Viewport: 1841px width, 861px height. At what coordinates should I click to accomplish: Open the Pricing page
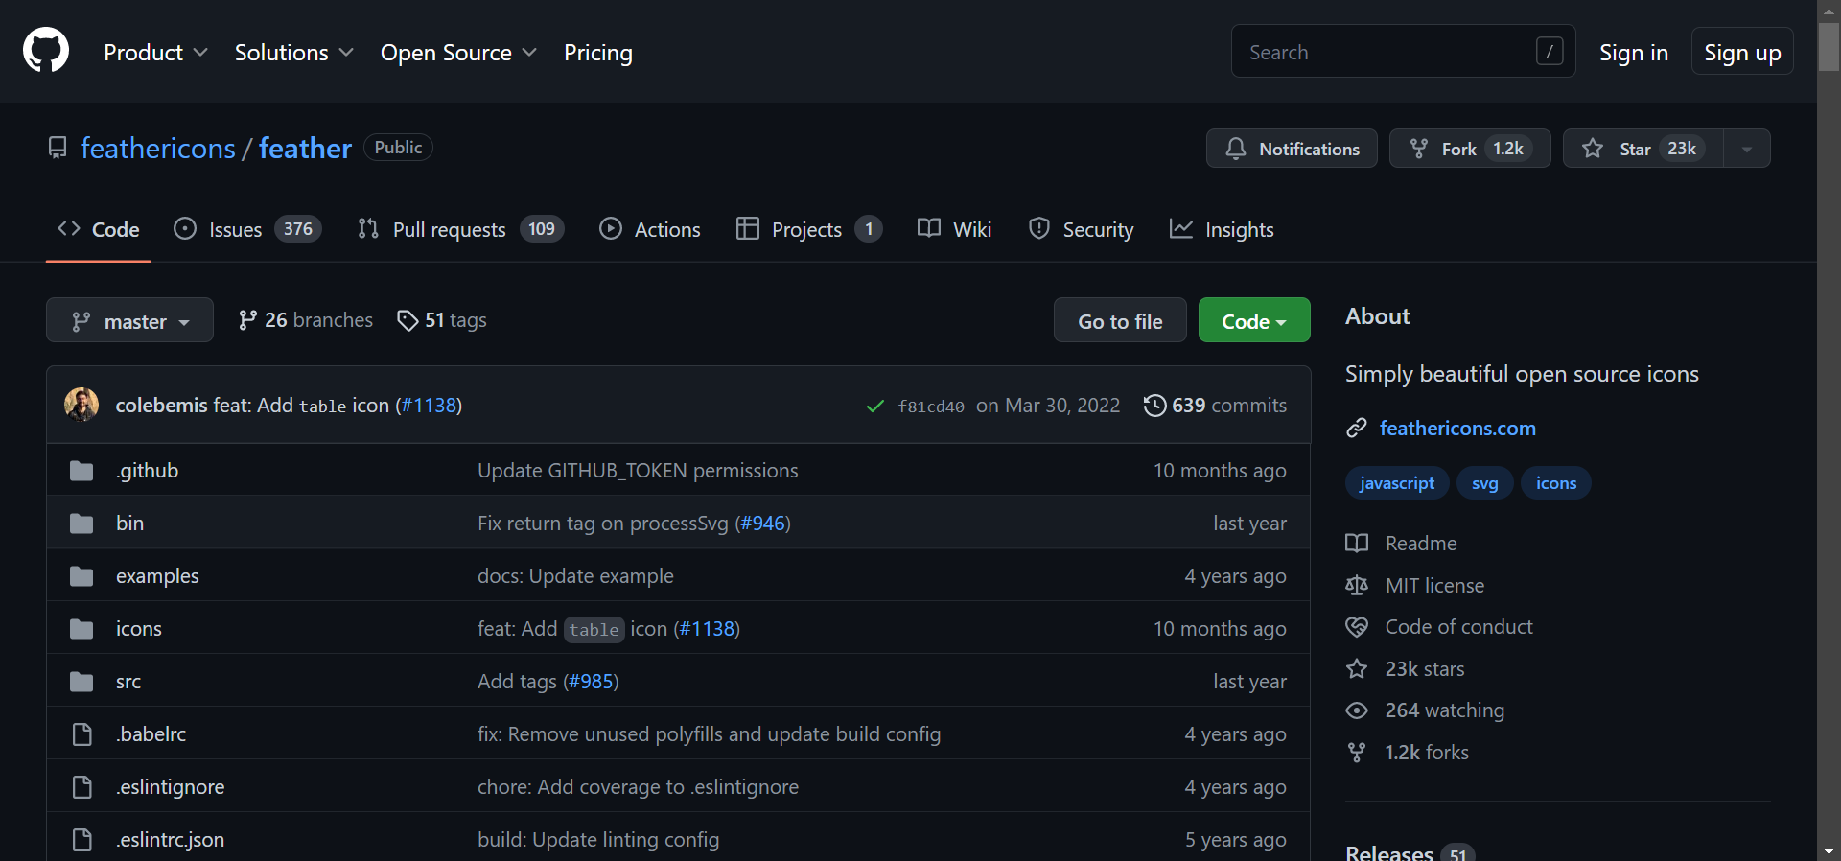[x=598, y=53]
